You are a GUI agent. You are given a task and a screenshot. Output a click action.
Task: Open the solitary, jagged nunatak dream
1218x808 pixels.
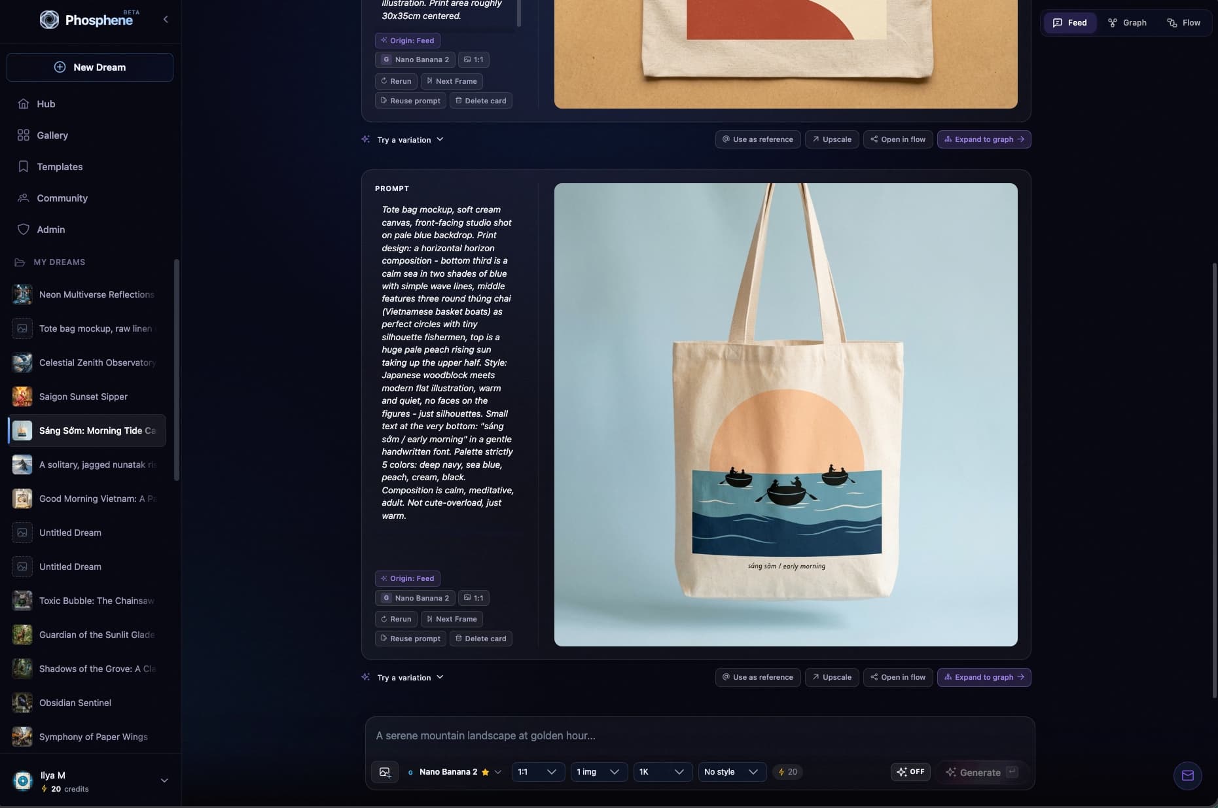(86, 465)
